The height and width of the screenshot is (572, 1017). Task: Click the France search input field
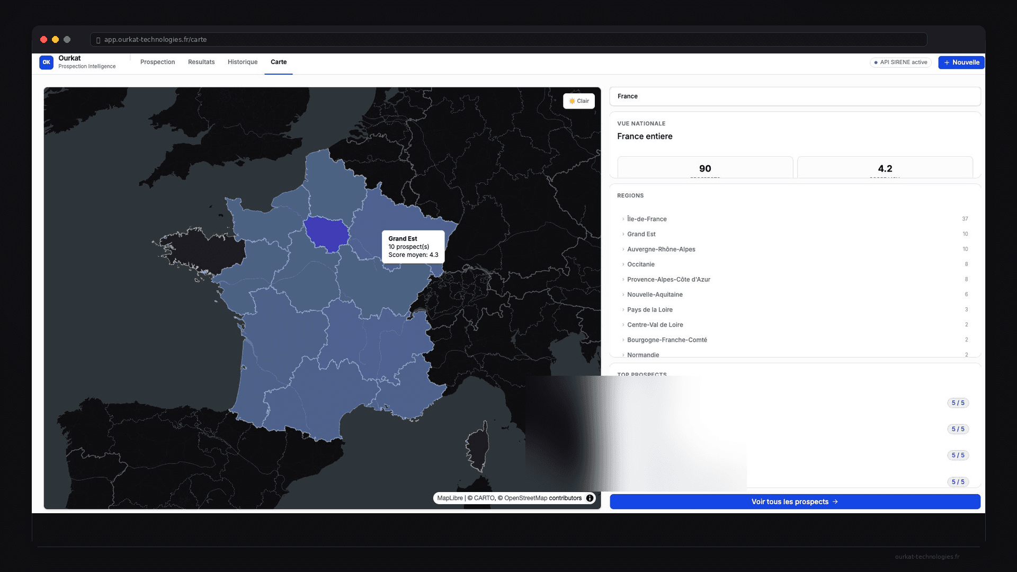(x=795, y=96)
